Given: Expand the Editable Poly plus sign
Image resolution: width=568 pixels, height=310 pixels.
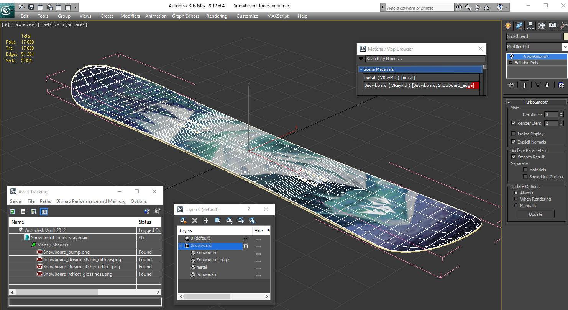Looking at the screenshot, I should [511, 63].
